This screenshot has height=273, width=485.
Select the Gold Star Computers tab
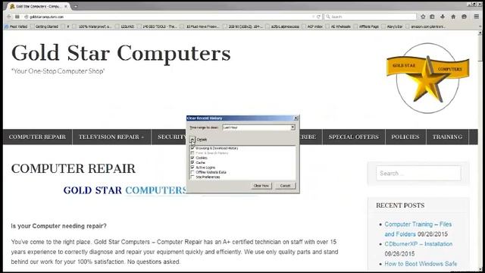click(x=38, y=6)
